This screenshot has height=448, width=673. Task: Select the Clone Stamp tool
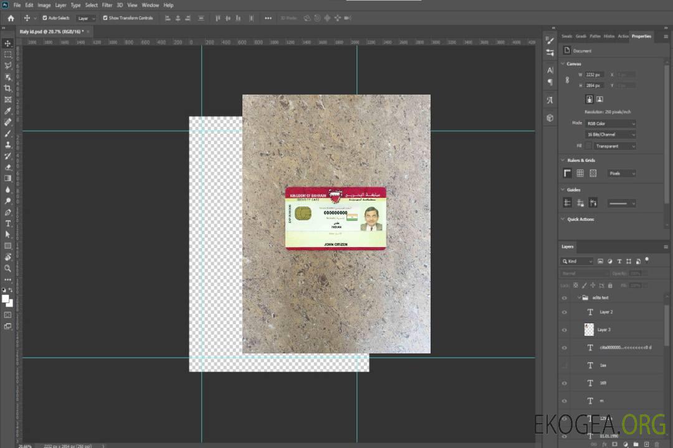pyautogui.click(x=7, y=144)
